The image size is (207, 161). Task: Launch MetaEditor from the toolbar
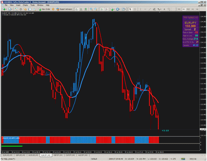(x=53, y=9)
